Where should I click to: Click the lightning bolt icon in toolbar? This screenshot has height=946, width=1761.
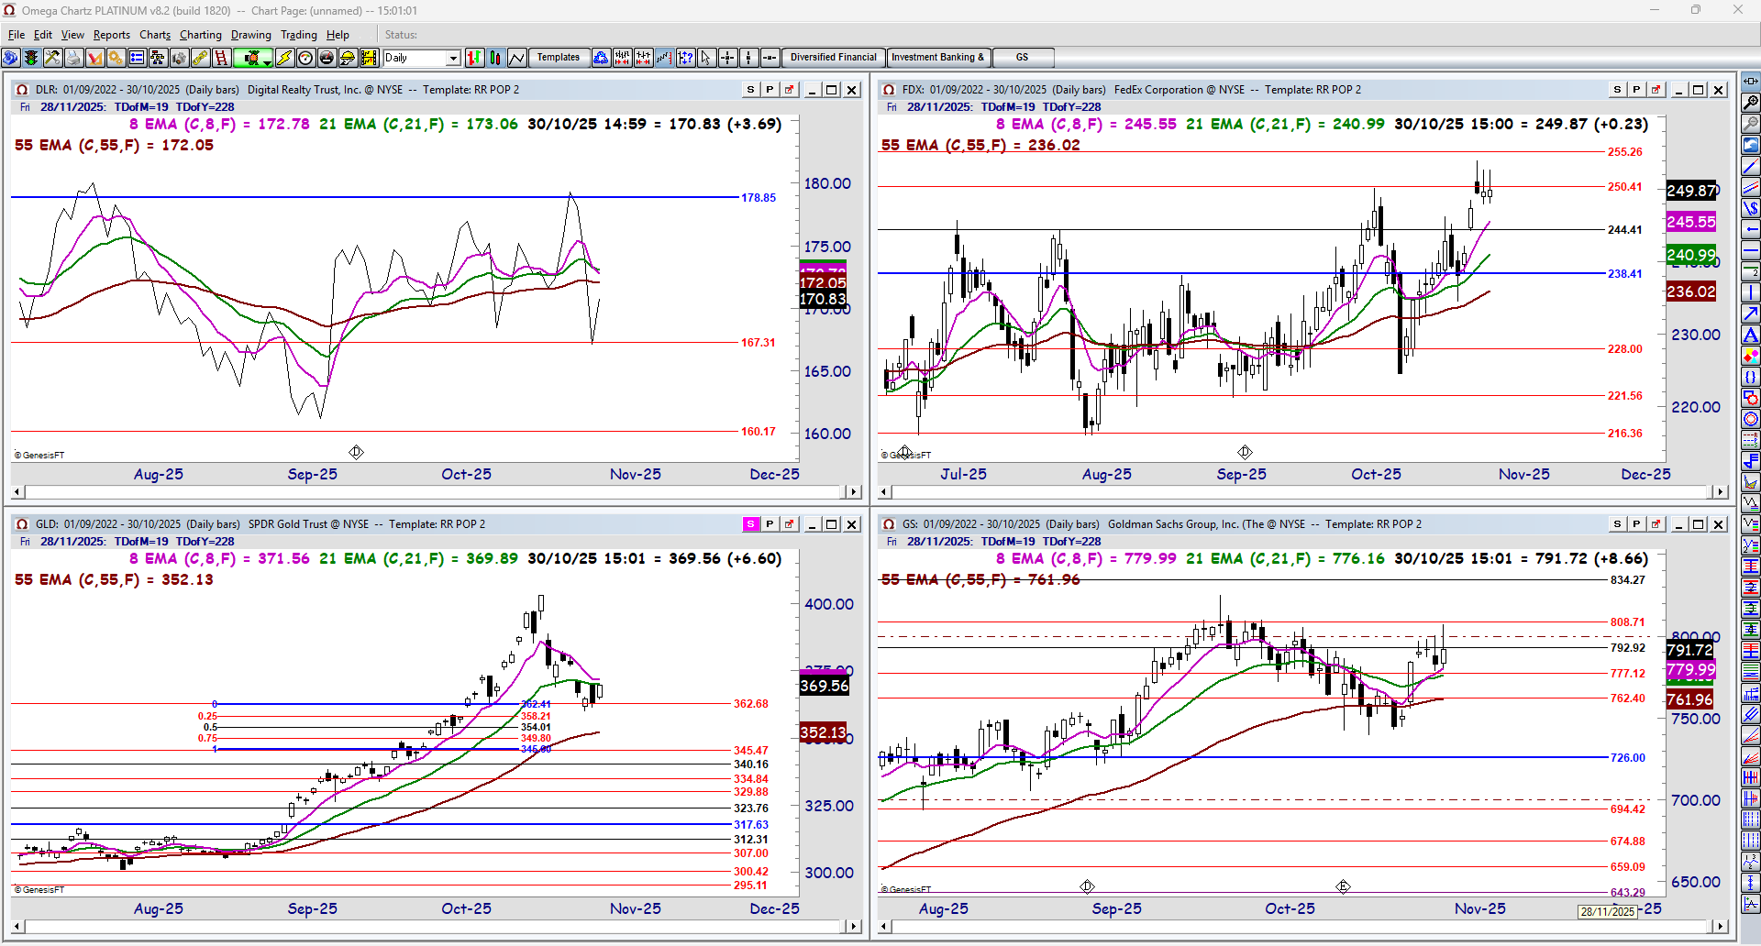coord(284,58)
